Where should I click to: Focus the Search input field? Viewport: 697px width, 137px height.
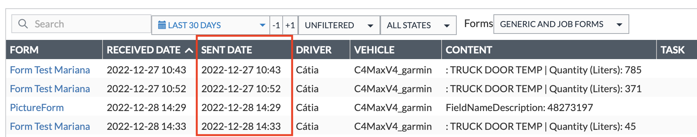pos(81,24)
